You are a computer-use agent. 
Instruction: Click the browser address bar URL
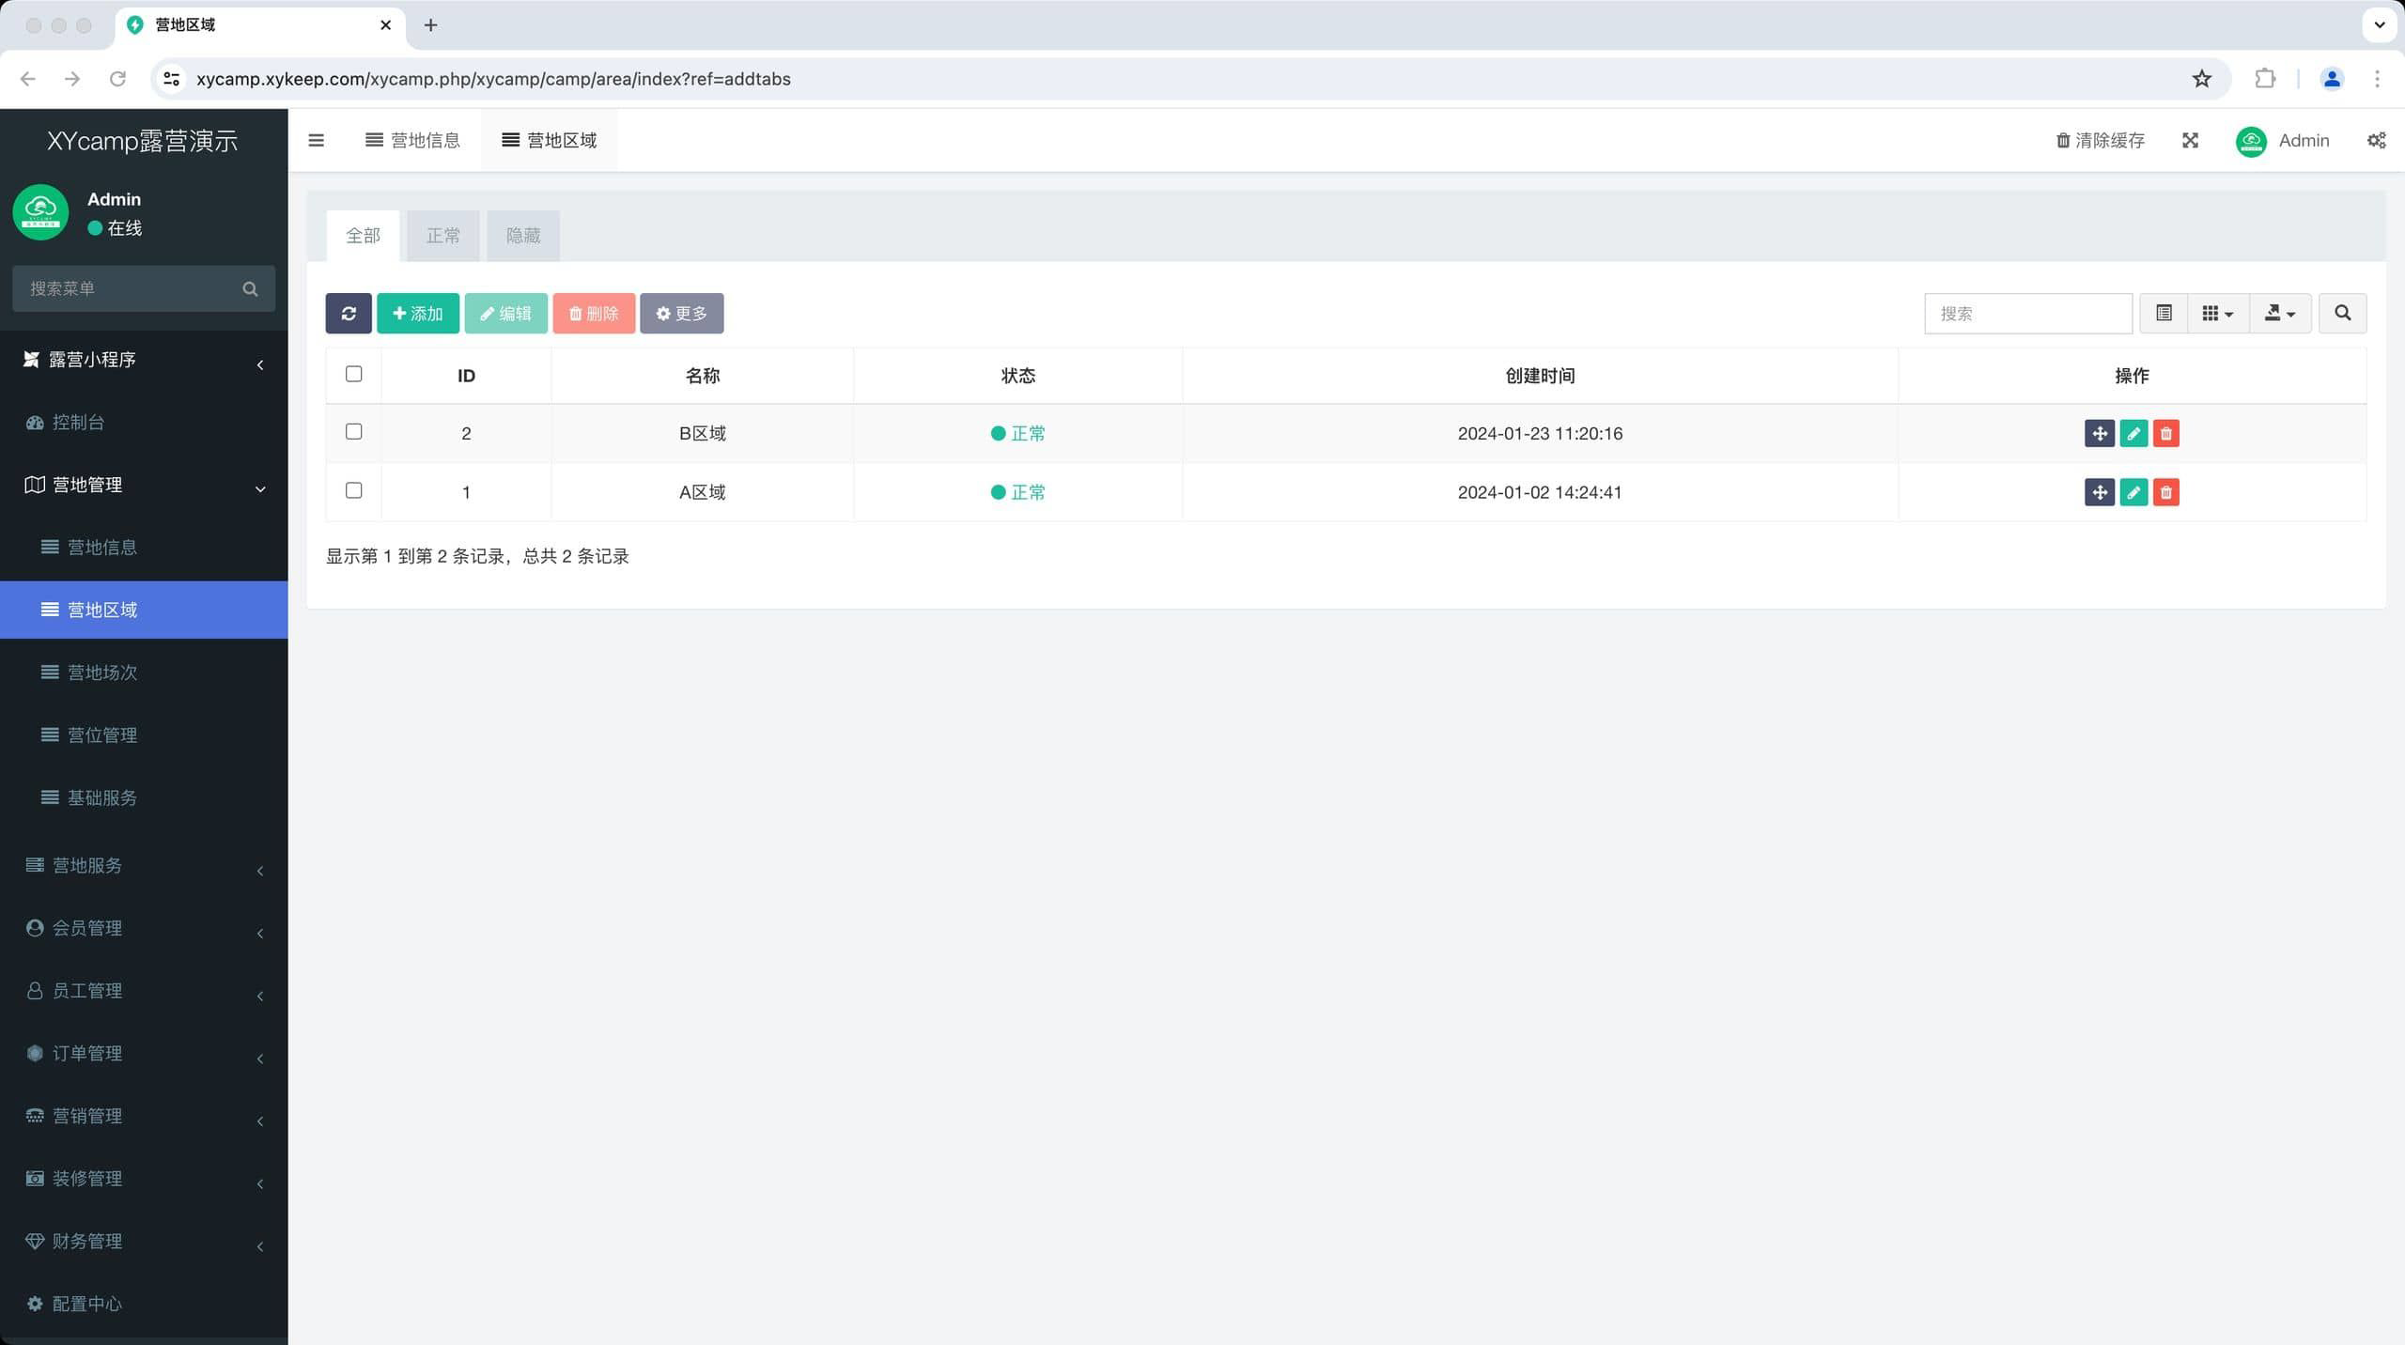coord(493,79)
